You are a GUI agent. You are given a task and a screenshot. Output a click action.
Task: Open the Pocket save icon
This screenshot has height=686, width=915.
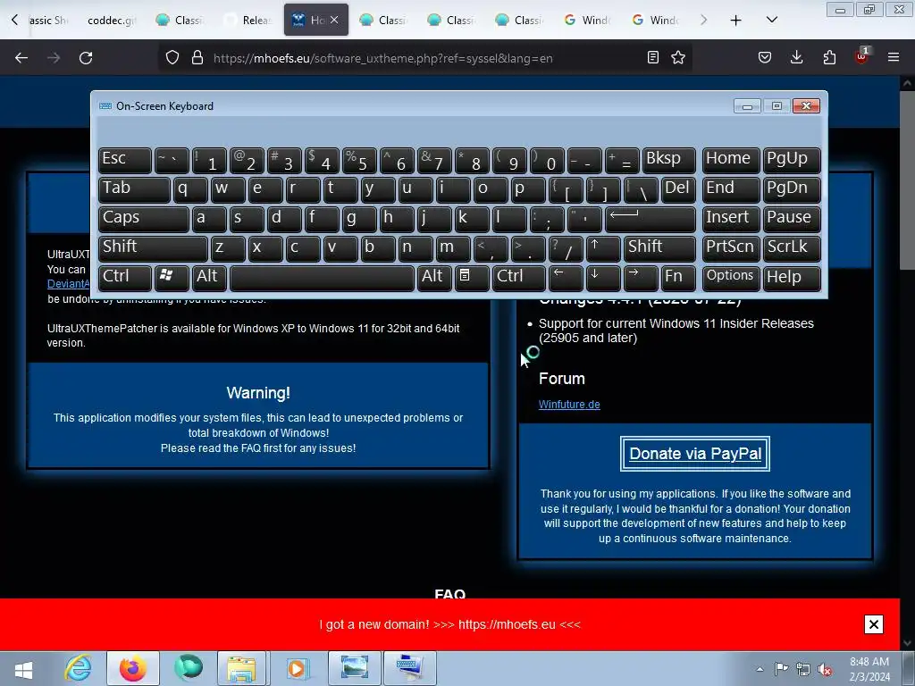coord(765,57)
